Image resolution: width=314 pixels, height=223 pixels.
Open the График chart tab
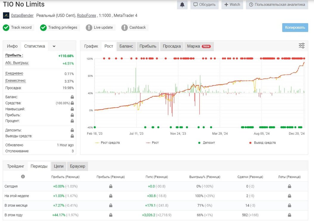[91, 46]
